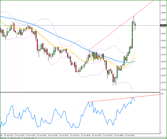This screenshot has width=167, height=139.
Task: Click the 128.80 price scale label
Action: pos(163,13)
